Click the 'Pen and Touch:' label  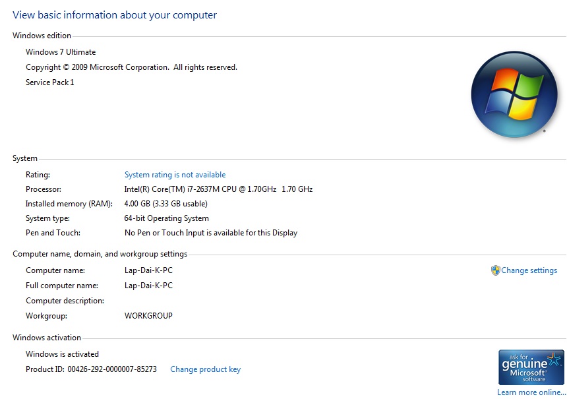(x=53, y=233)
